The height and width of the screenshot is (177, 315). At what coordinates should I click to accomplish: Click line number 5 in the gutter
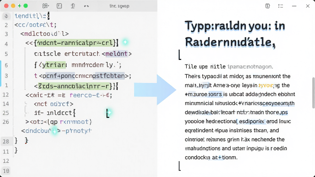coord(6,54)
